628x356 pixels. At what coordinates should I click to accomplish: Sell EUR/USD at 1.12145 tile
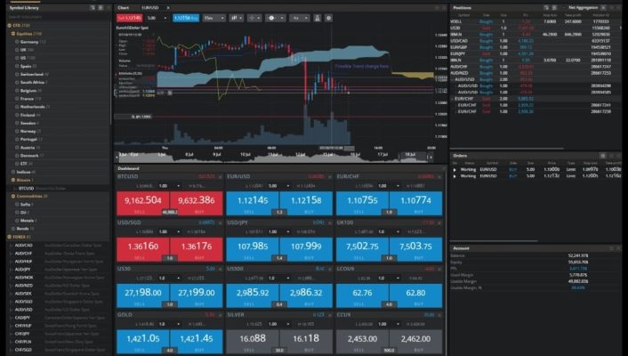253,203
